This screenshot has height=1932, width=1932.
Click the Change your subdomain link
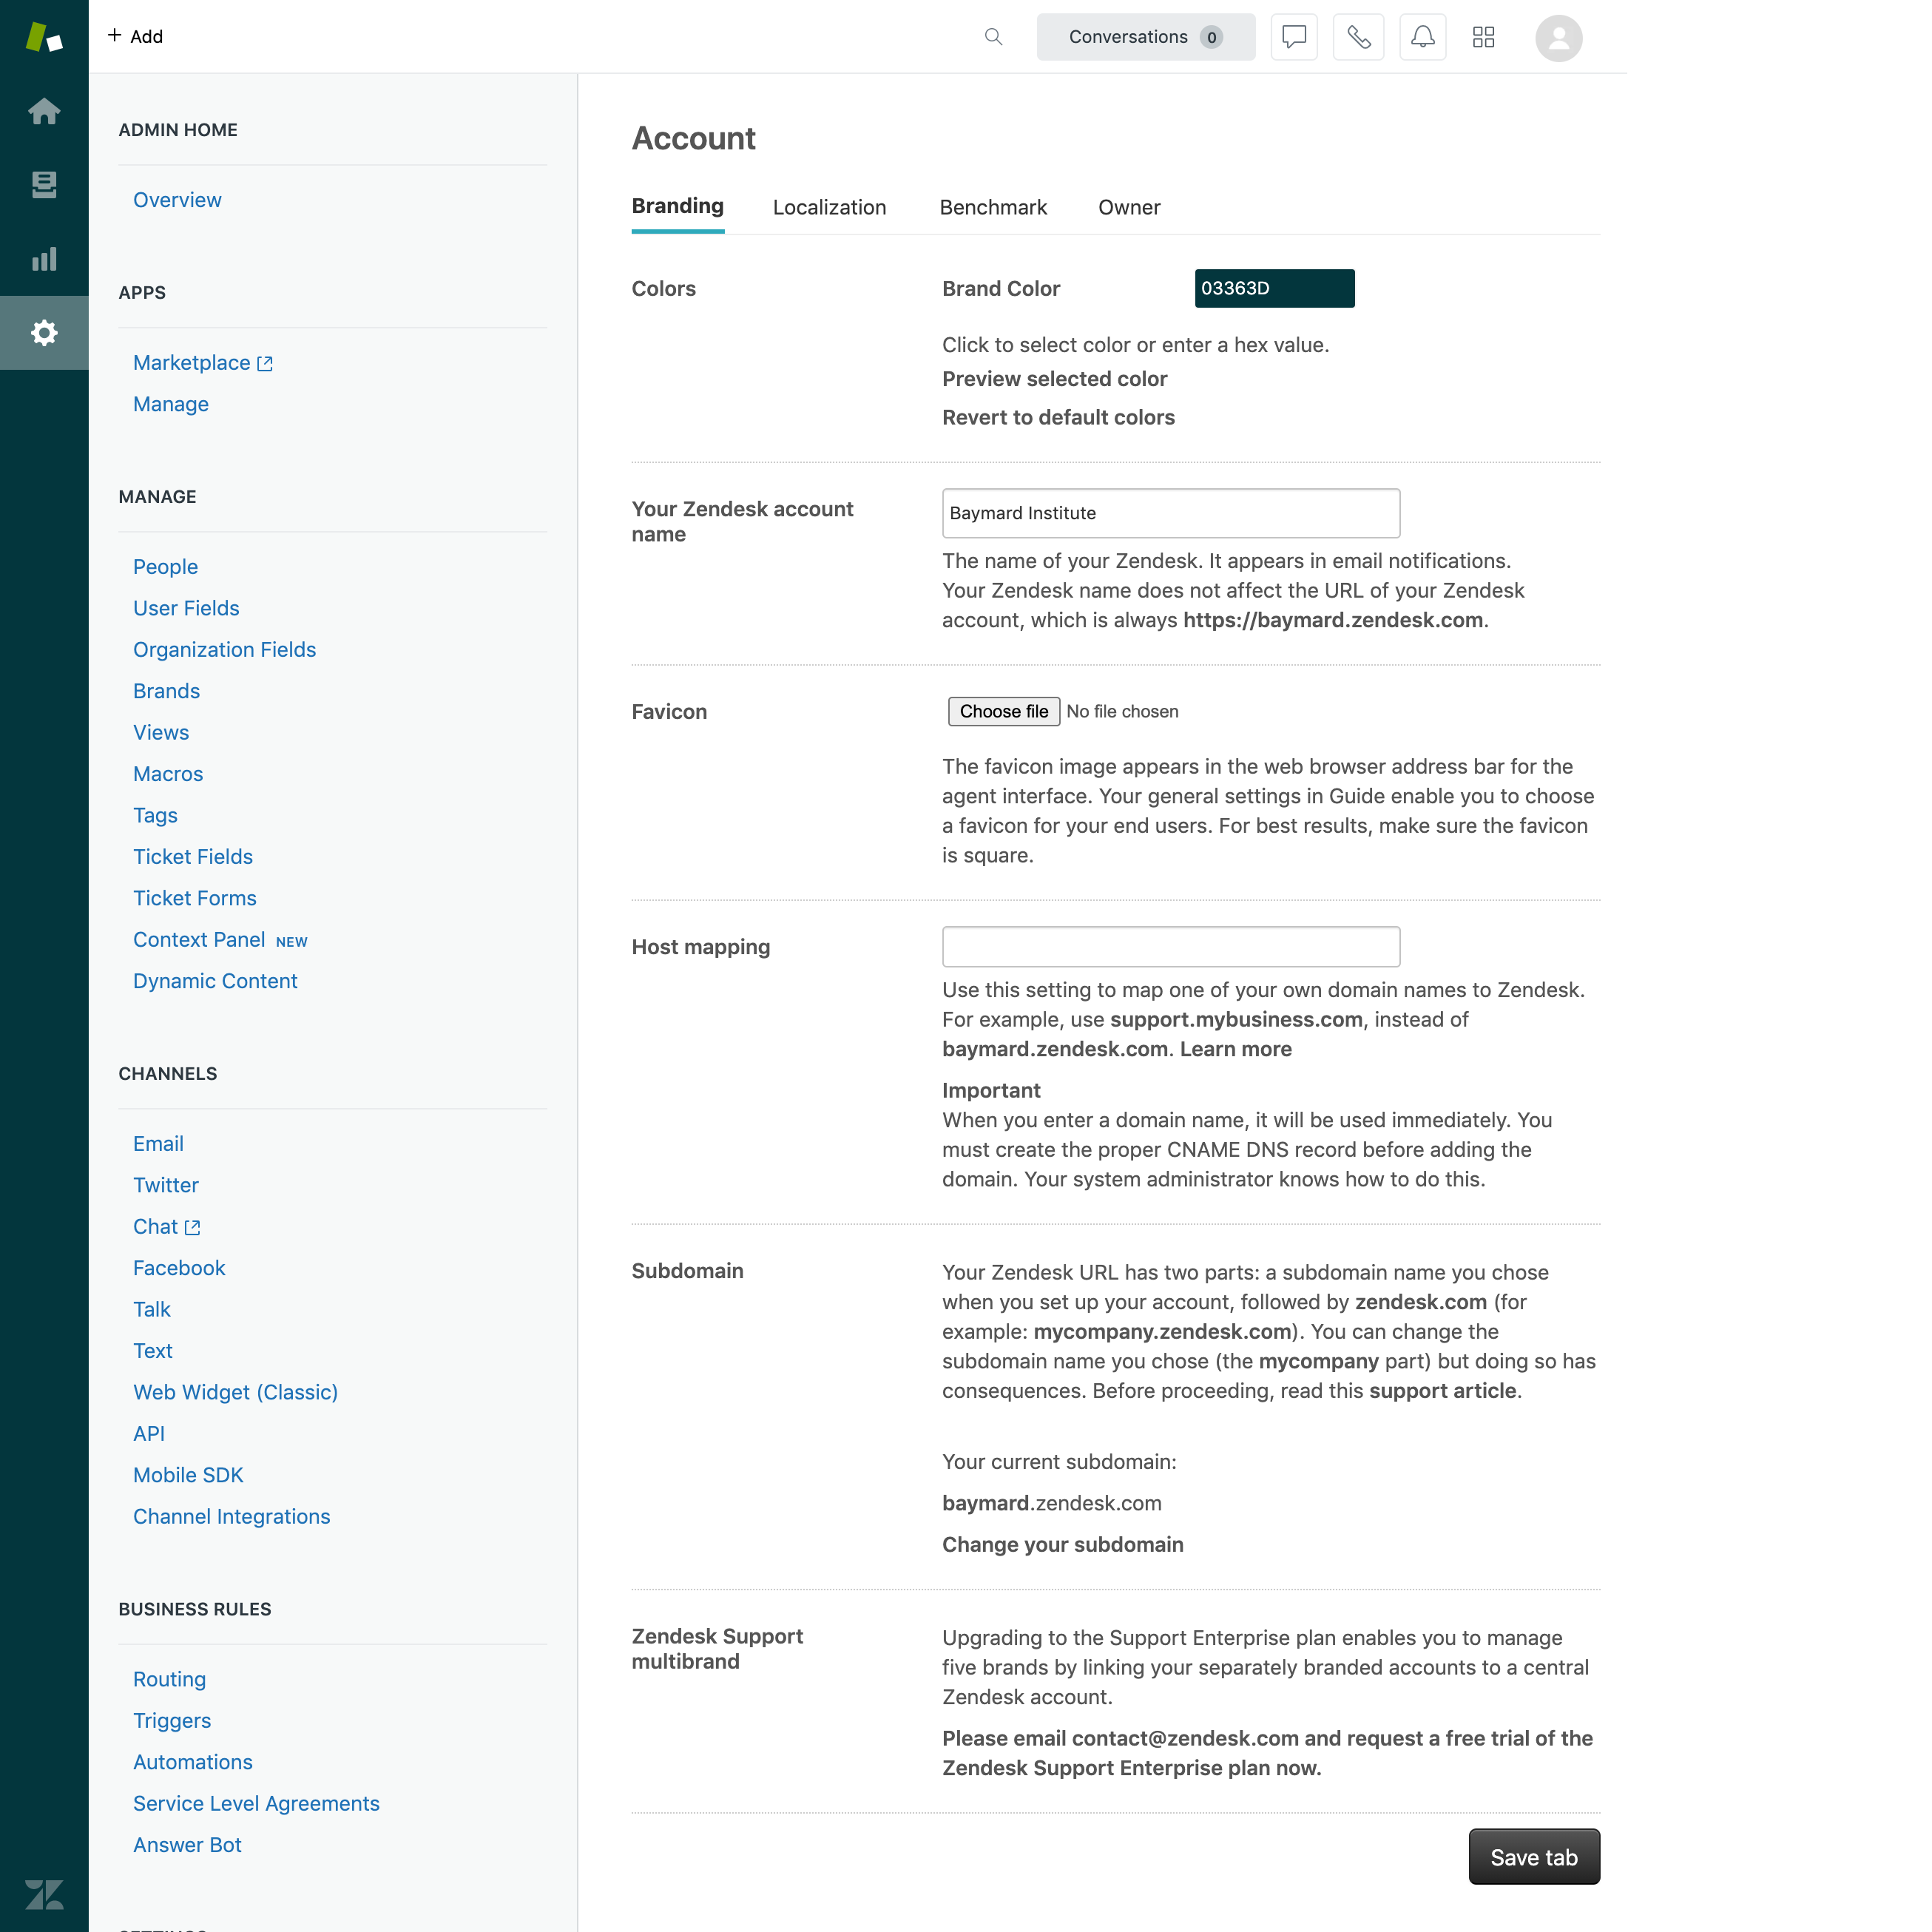tap(1062, 1544)
